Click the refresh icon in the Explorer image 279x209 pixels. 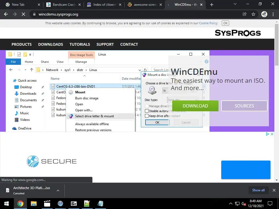click(x=145, y=70)
